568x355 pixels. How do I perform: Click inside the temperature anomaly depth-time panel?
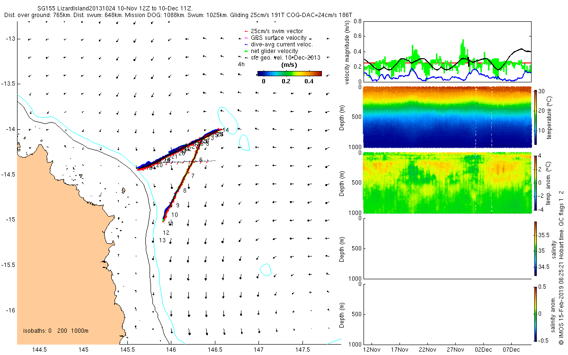[447, 183]
